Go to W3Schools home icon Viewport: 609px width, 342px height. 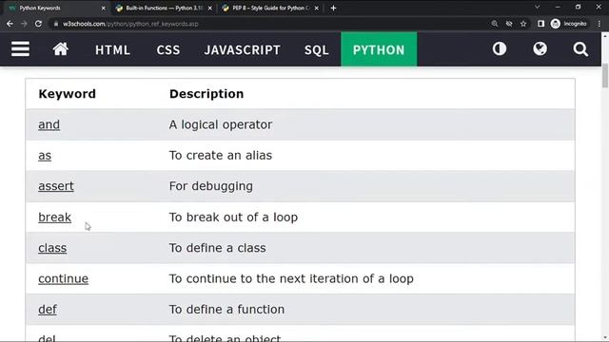pos(61,48)
